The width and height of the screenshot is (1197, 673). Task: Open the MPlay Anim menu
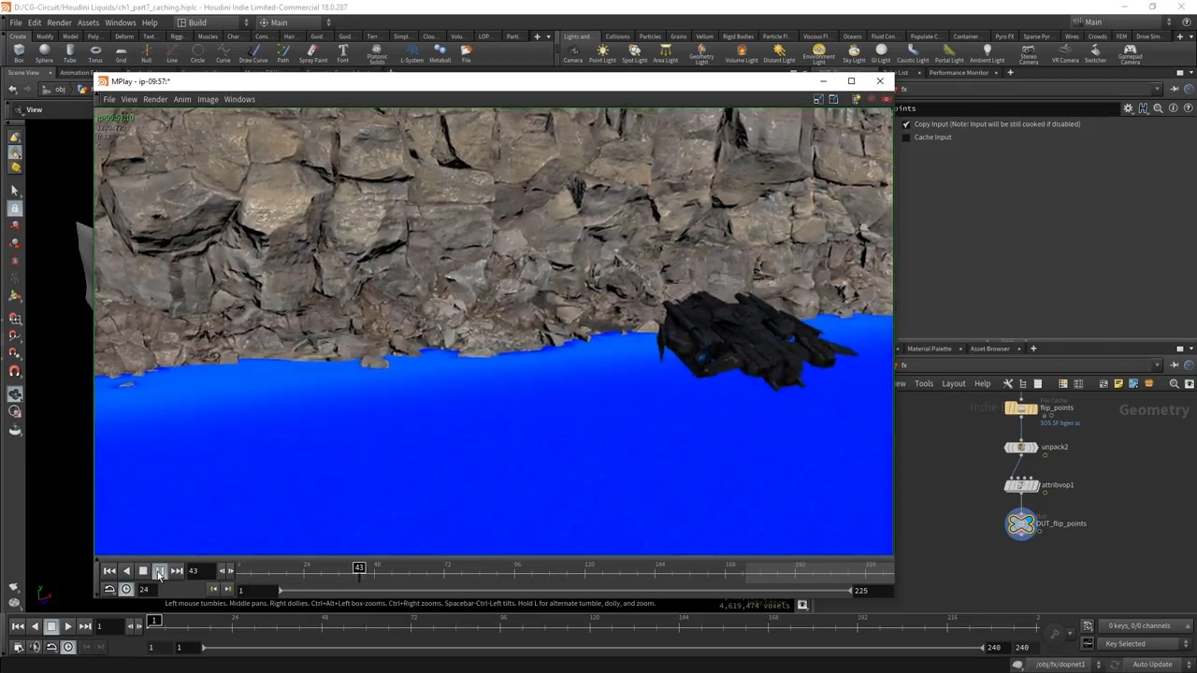[x=181, y=99]
